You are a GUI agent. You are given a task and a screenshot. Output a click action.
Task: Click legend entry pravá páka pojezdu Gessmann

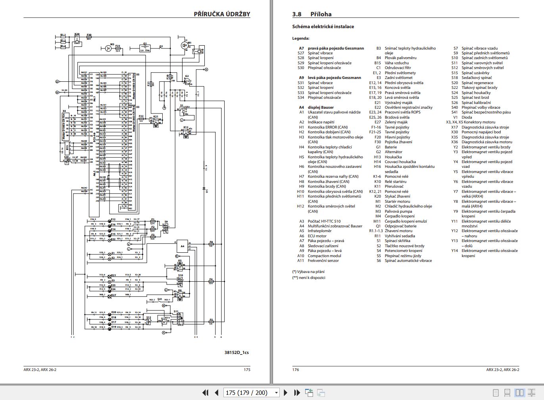(335, 48)
